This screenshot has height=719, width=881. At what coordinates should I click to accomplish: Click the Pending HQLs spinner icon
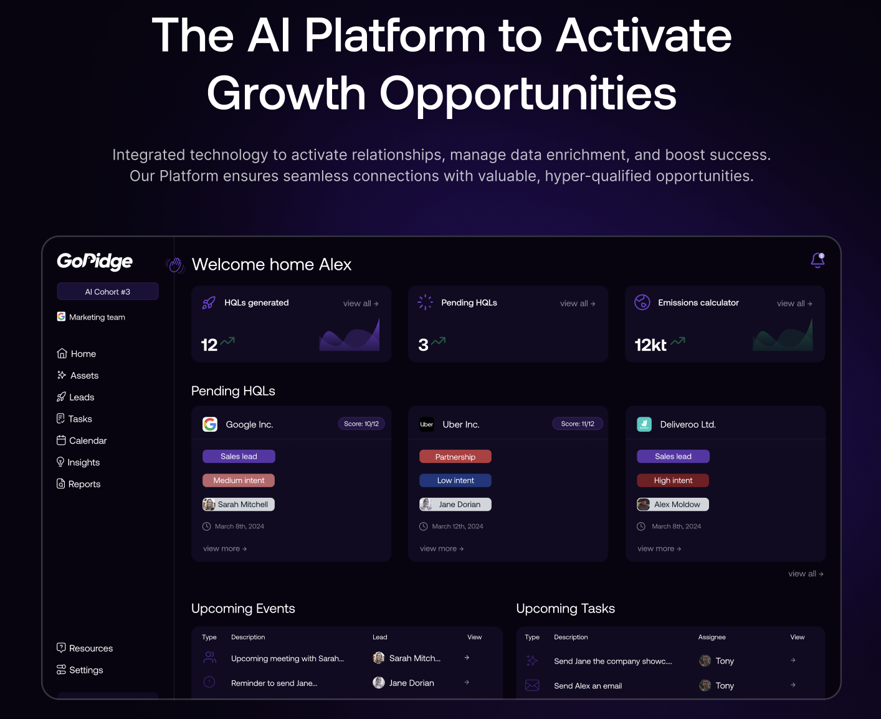pos(425,302)
